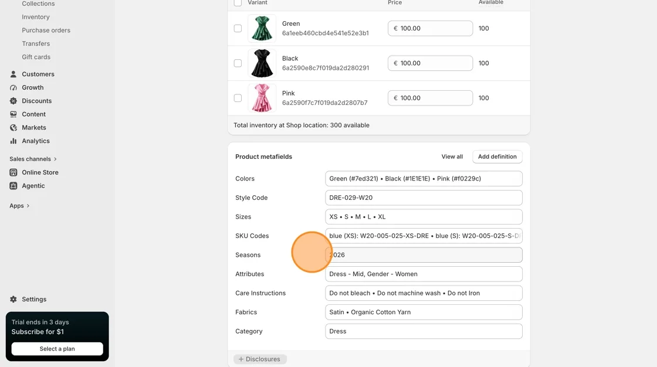Click the Black variant name

(290, 59)
